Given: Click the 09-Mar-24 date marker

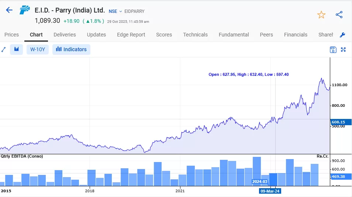Looking at the screenshot, I should [270, 191].
